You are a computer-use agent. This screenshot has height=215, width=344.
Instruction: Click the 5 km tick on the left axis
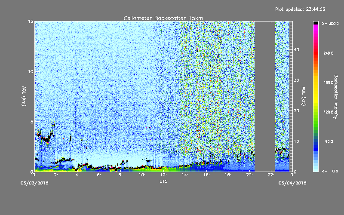click(x=32, y=122)
